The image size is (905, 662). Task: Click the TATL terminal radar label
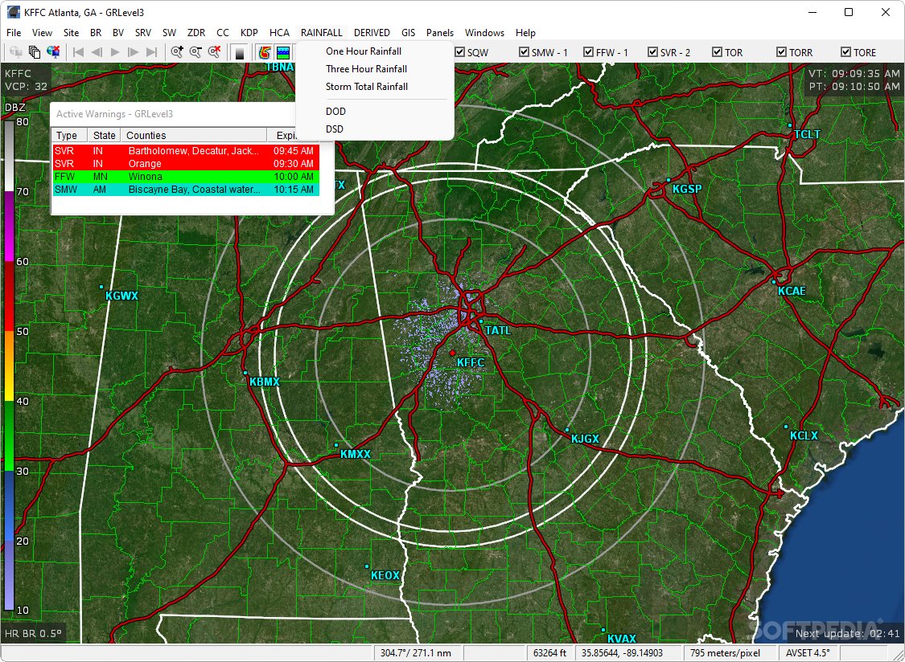pyautogui.click(x=498, y=330)
